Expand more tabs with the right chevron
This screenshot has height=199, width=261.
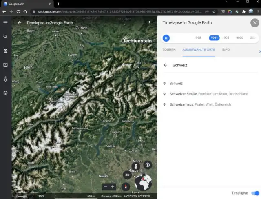click(x=260, y=51)
